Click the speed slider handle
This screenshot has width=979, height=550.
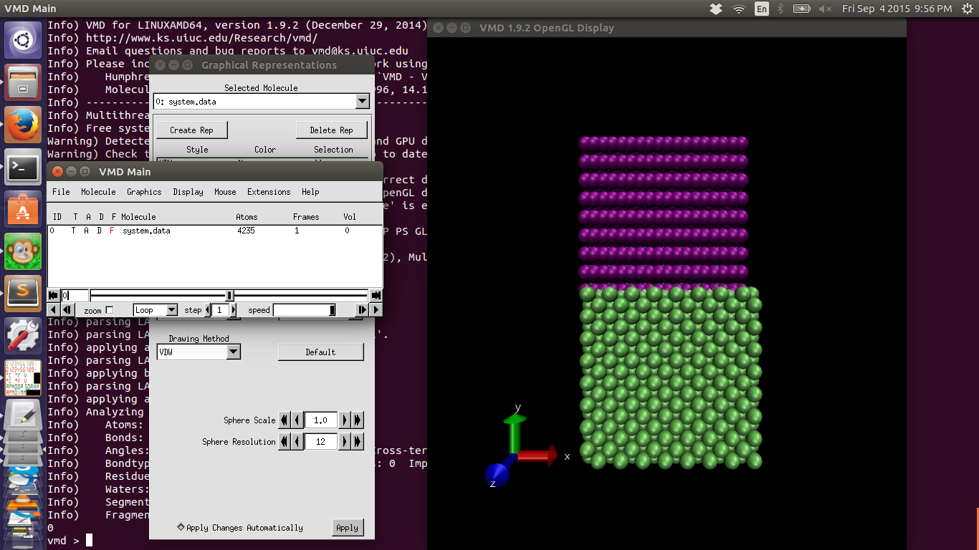tap(332, 309)
